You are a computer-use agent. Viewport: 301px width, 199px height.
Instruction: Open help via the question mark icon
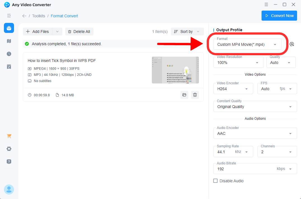tap(9, 162)
